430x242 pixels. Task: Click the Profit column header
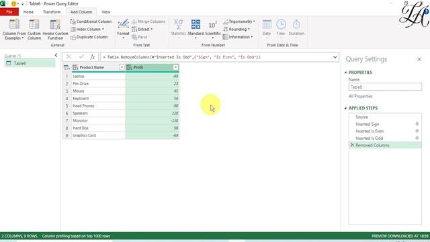click(x=153, y=67)
